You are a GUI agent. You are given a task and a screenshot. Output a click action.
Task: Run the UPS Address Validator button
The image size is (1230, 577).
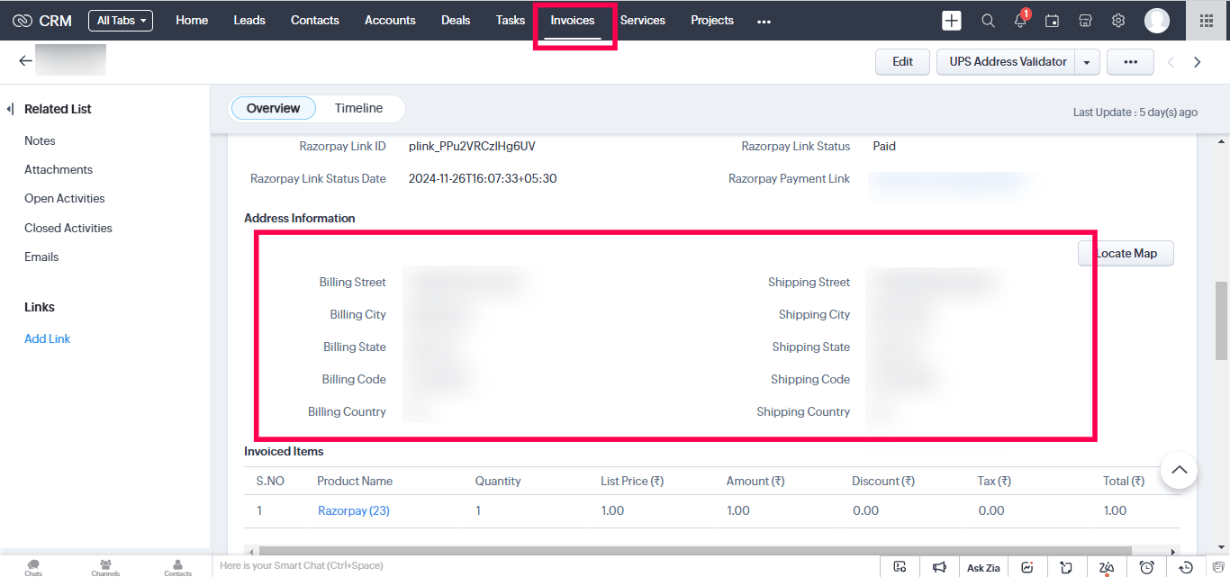click(1008, 62)
